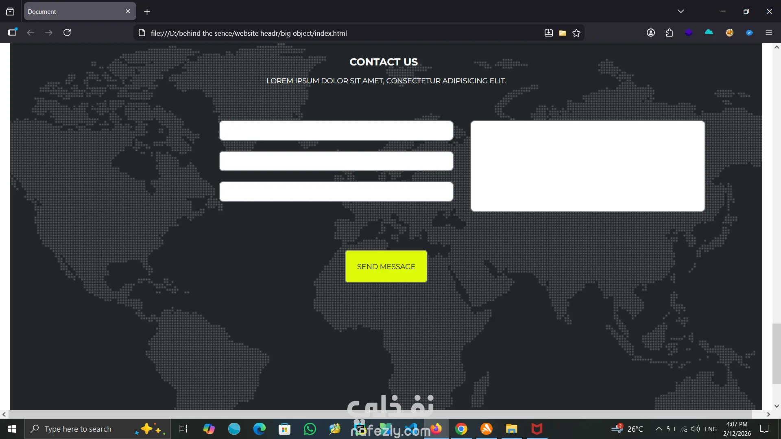
Task: Show hidden system tray icons
Action: (659, 429)
